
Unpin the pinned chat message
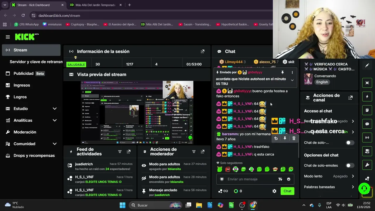[282, 72]
